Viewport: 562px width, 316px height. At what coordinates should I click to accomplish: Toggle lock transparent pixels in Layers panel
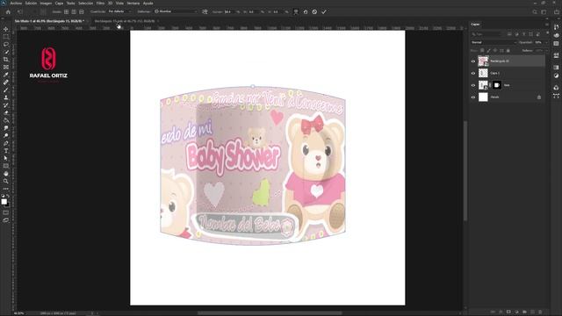(482, 51)
